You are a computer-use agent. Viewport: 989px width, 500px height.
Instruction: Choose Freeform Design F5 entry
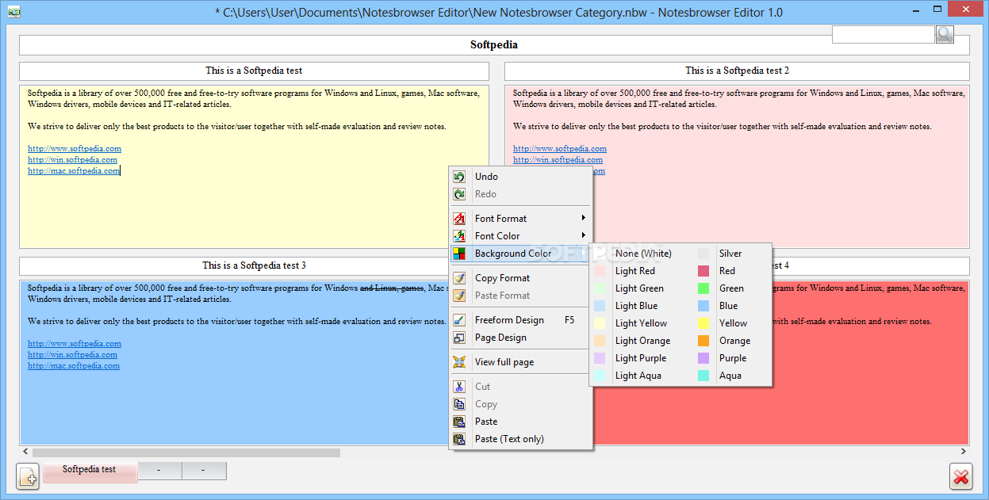point(521,320)
